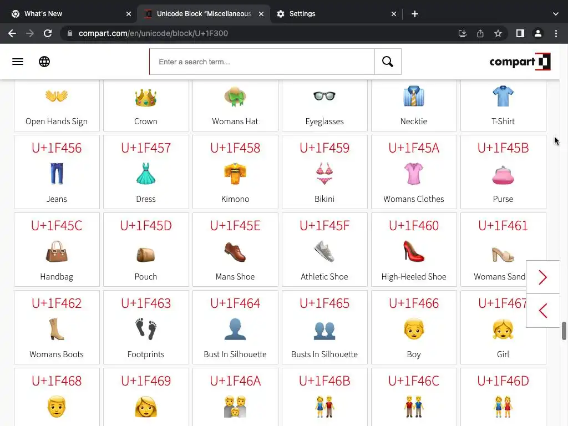Open the Jeans emoji card
568x426 pixels.
click(x=57, y=172)
